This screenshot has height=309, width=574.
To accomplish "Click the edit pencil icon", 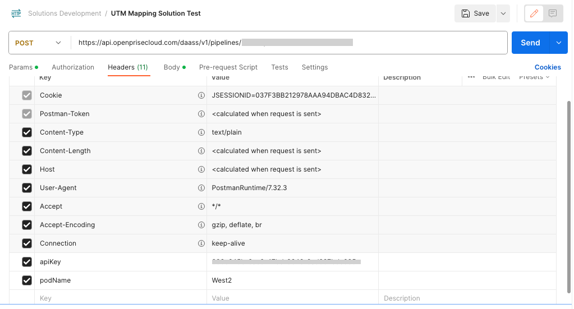I will (534, 13).
